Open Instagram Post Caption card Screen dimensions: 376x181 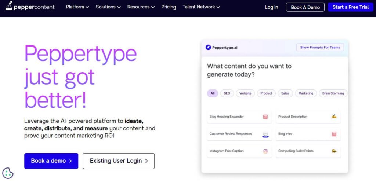[239, 151]
